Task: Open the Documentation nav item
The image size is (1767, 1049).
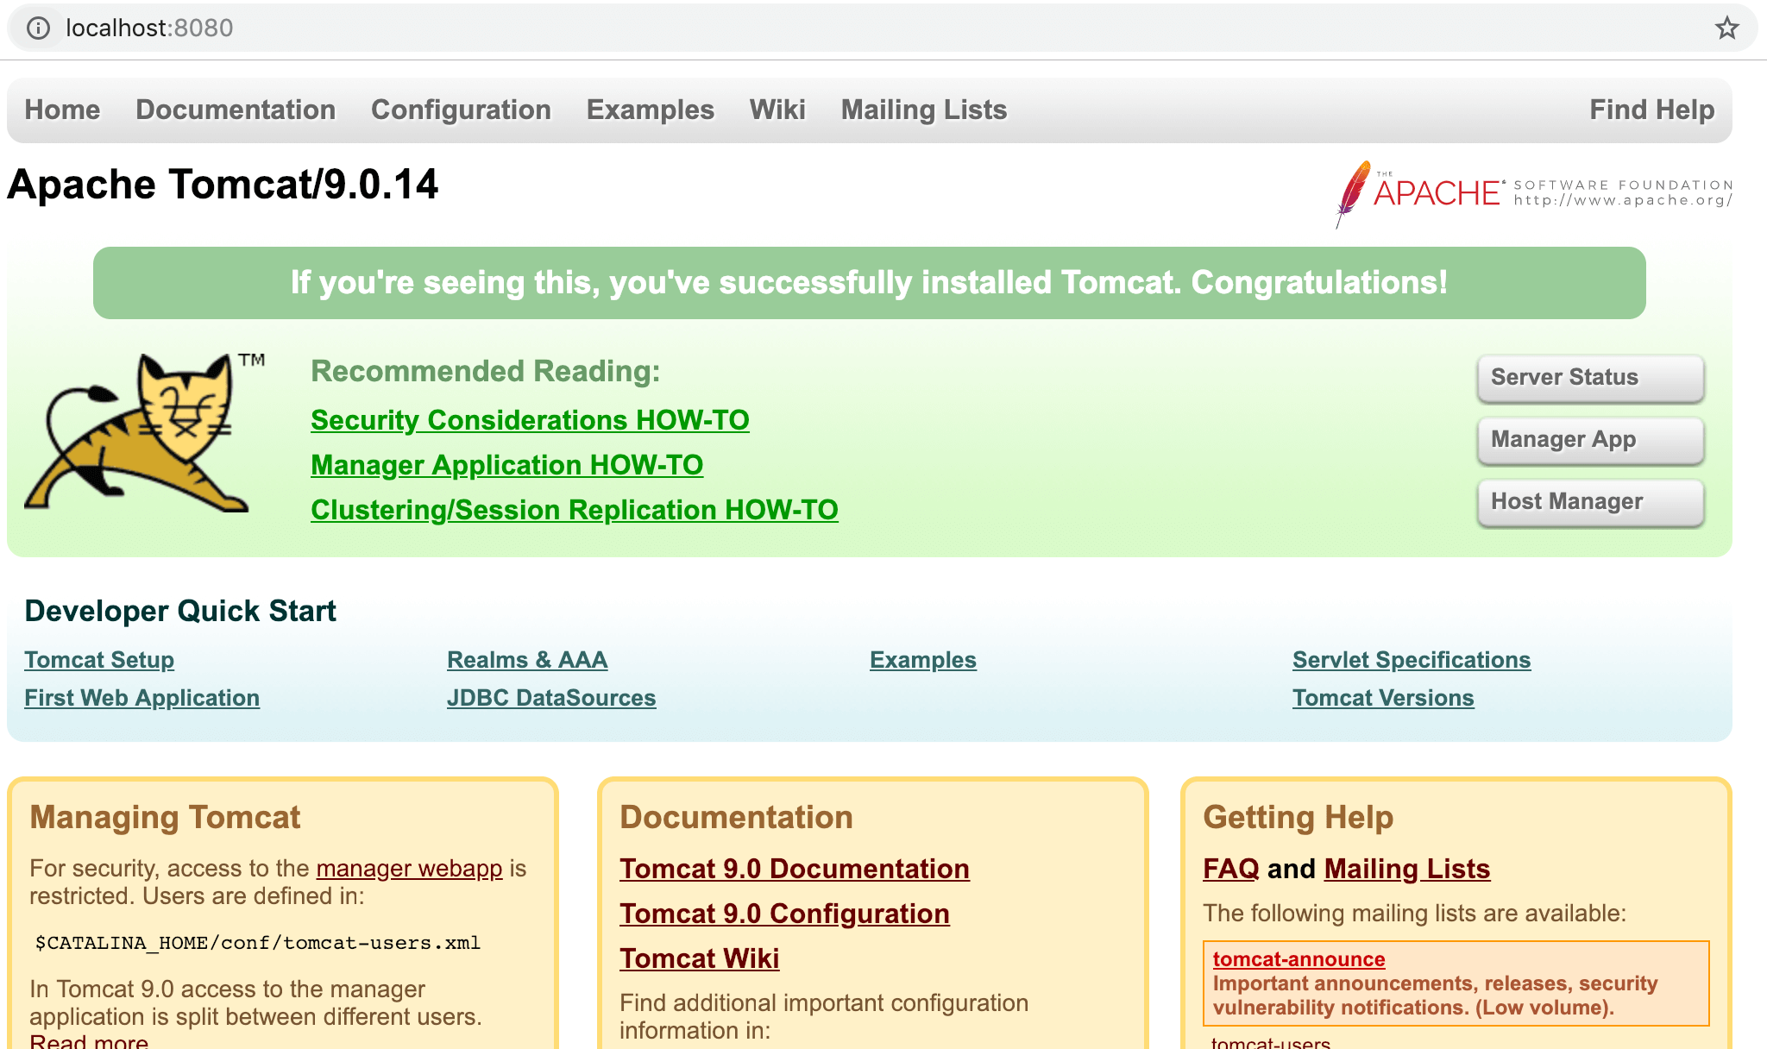Action: pyautogui.click(x=236, y=110)
